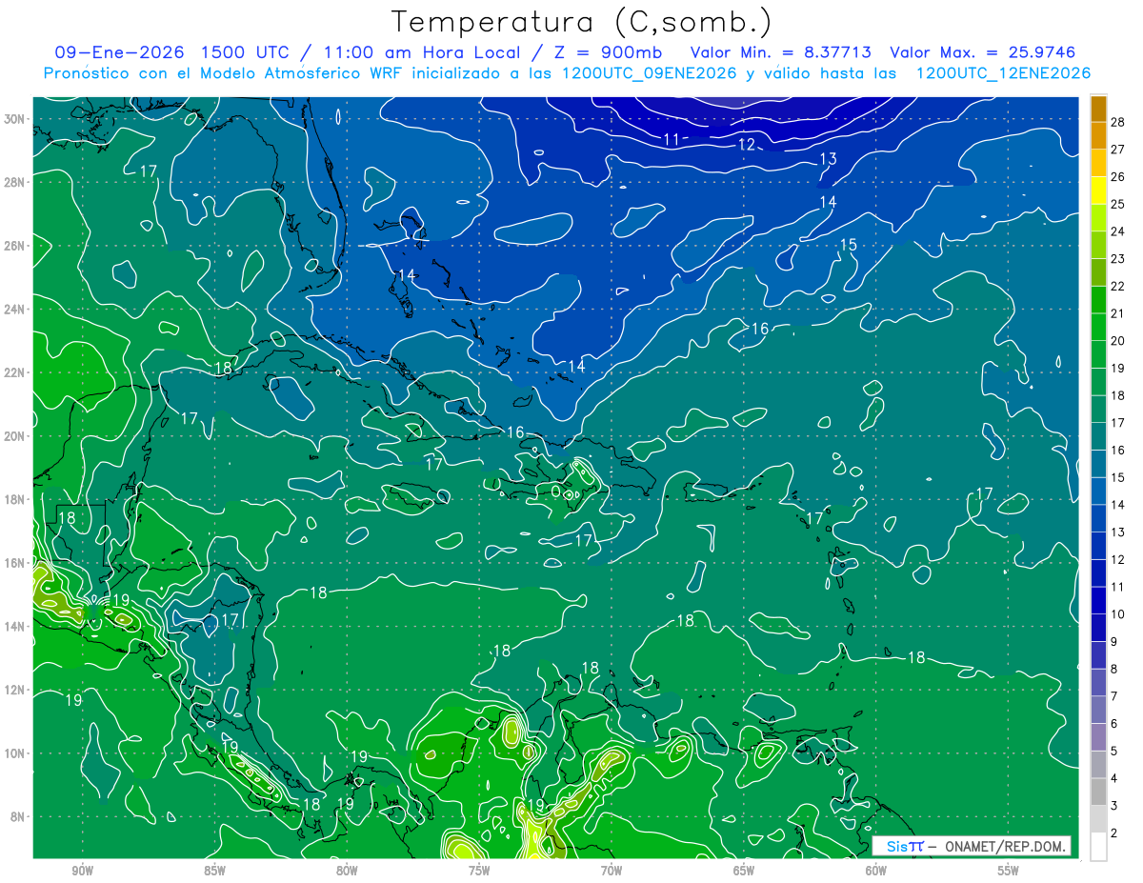Click the '12N' latitude label

[13, 690]
